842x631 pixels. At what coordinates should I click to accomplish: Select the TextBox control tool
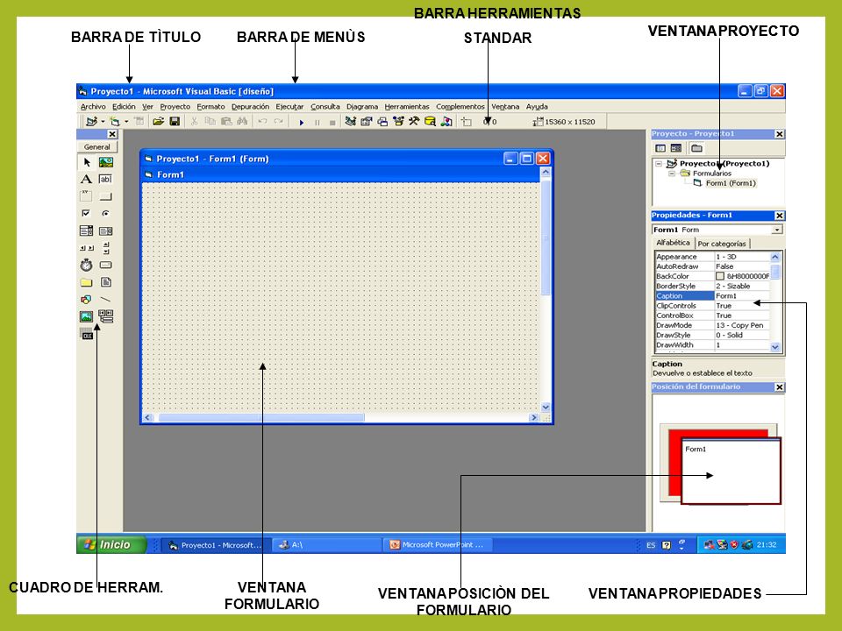pos(106,179)
